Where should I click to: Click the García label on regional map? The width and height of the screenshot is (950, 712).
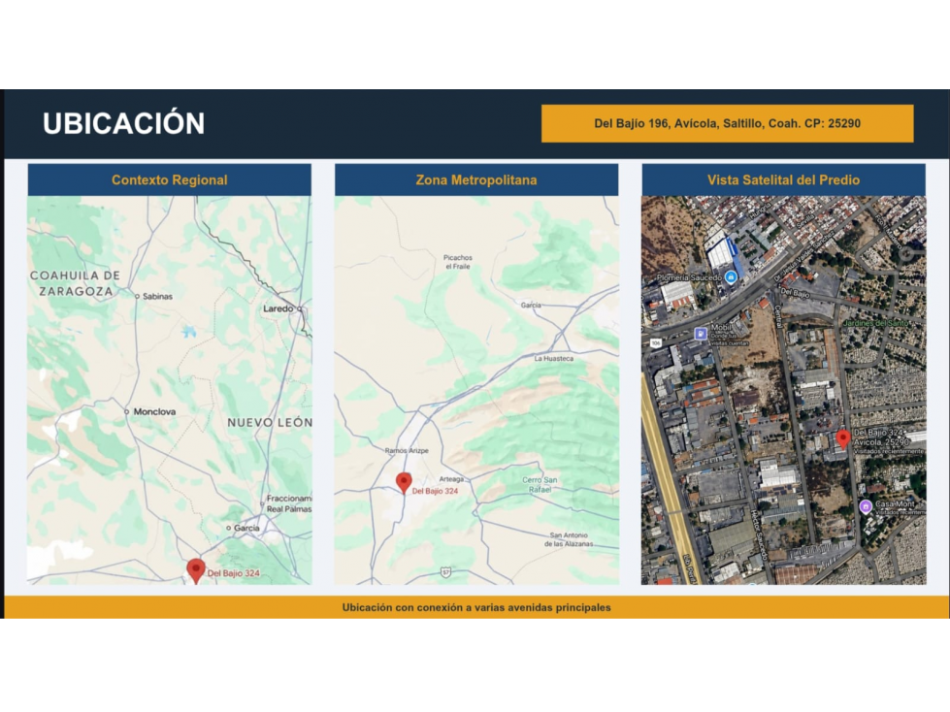[246, 528]
